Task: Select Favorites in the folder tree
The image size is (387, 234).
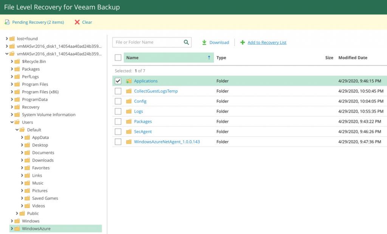Action: coord(41,168)
